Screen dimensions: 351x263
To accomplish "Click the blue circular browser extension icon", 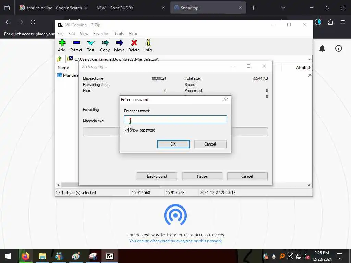I will (x=318, y=22).
